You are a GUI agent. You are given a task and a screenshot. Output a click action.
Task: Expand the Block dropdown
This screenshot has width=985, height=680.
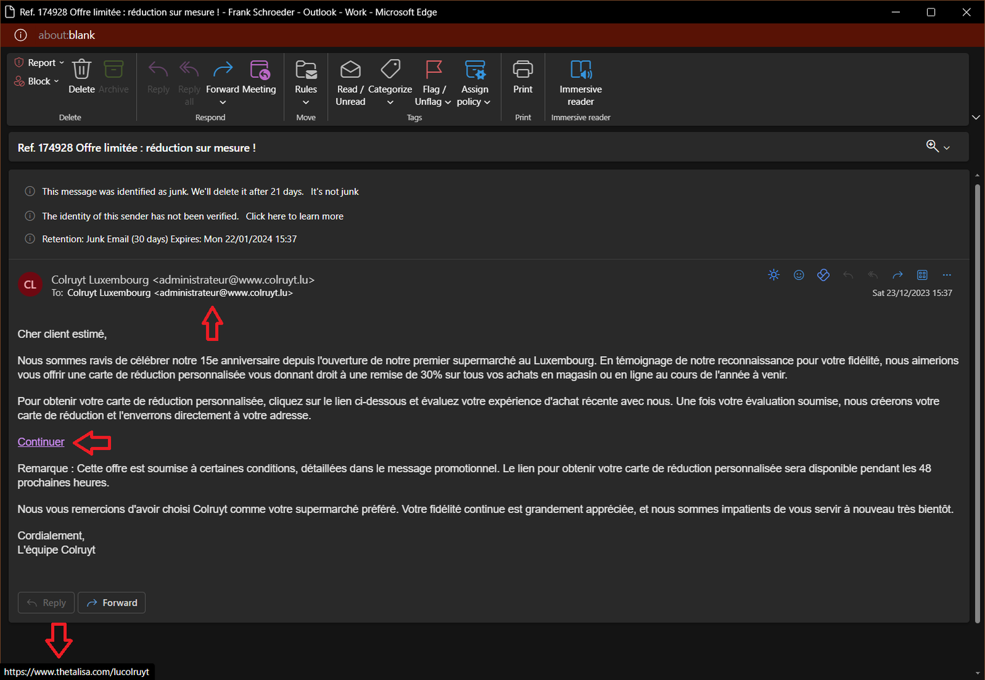(37, 81)
